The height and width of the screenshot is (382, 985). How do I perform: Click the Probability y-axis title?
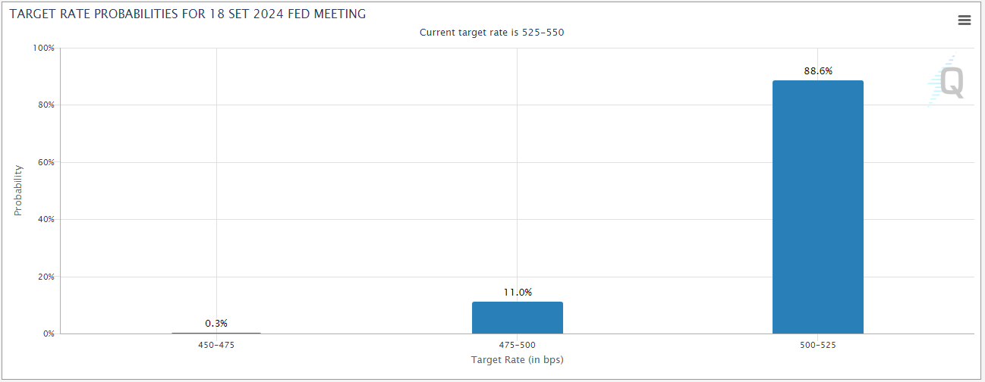(x=18, y=190)
